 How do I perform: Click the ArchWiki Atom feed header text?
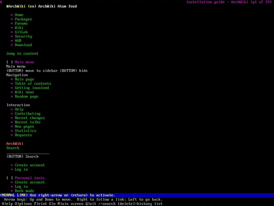point(58,6)
